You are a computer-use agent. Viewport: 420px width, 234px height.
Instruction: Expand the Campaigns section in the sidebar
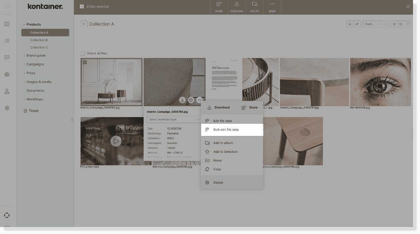tap(35, 64)
